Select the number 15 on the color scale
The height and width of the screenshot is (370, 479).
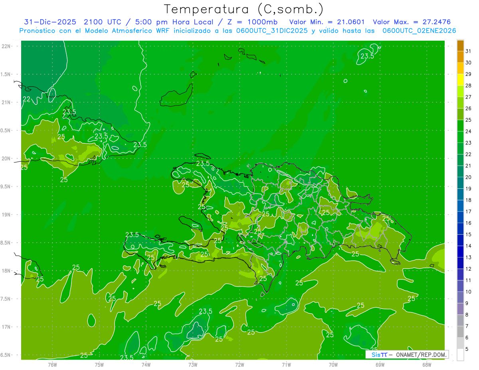click(x=468, y=234)
